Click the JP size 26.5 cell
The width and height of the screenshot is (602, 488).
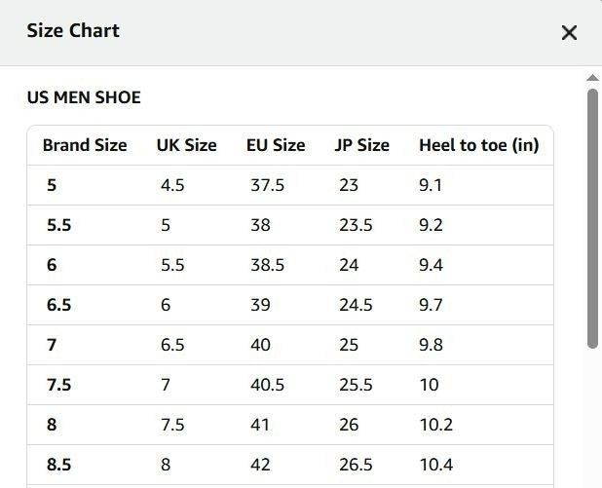[x=356, y=465]
